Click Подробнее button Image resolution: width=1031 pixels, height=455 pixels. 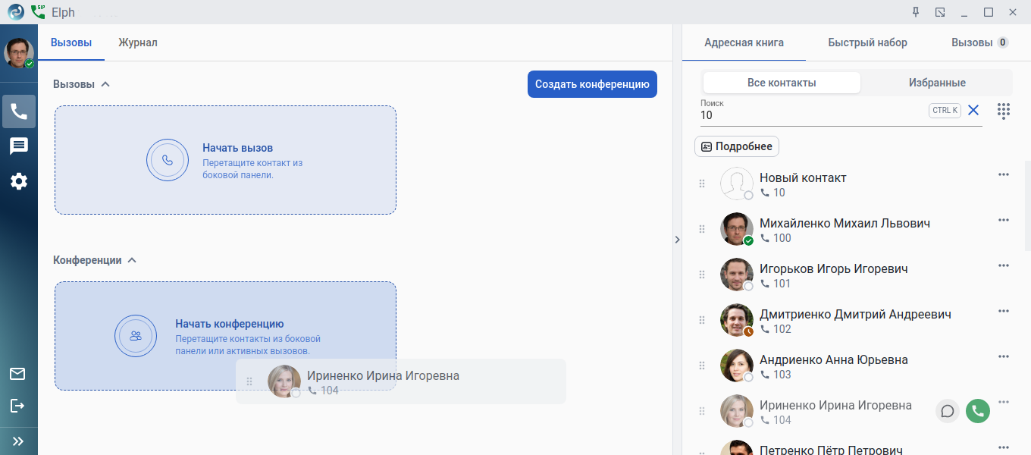point(737,146)
